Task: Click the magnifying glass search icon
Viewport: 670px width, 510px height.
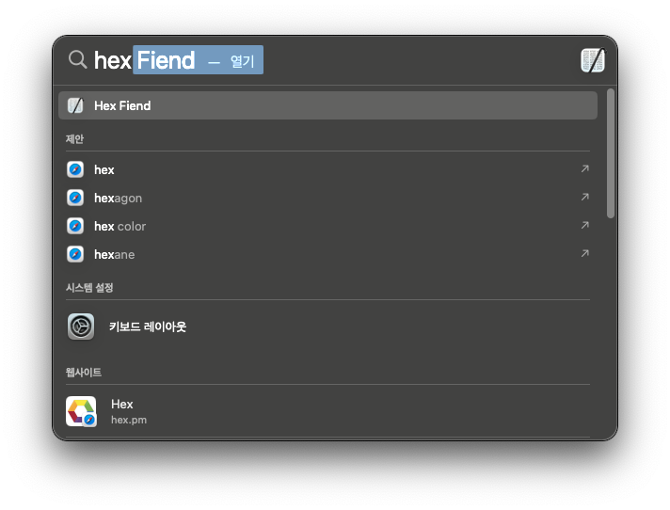Action: pyautogui.click(x=78, y=60)
